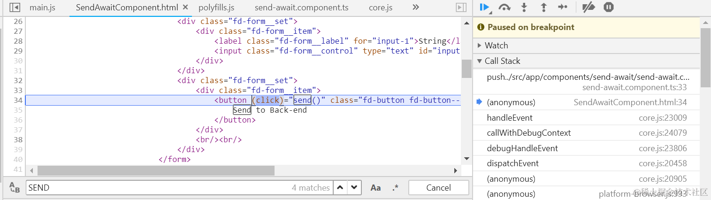711x200 pixels.
Task: Open the polyfills.js tab
Action: 216,8
